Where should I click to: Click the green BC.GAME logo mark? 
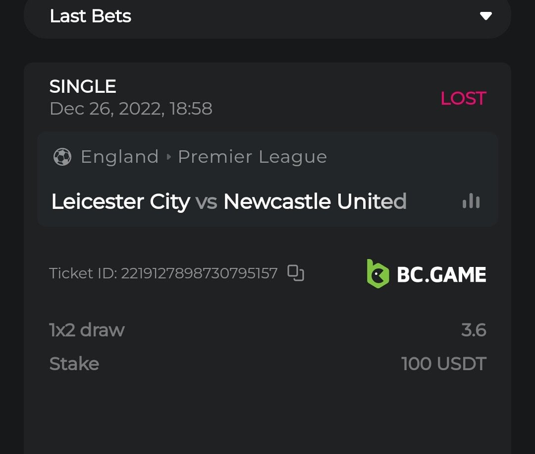(x=377, y=274)
